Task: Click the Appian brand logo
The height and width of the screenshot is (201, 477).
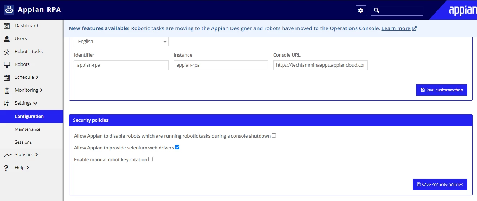Action: [x=463, y=10]
